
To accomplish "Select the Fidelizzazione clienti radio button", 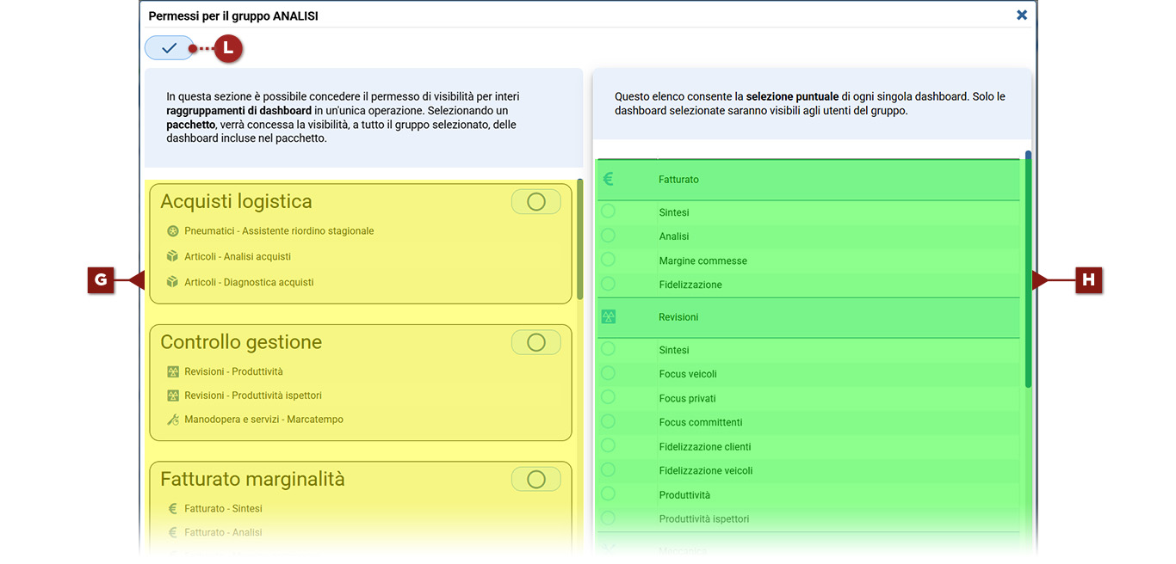I will point(608,445).
